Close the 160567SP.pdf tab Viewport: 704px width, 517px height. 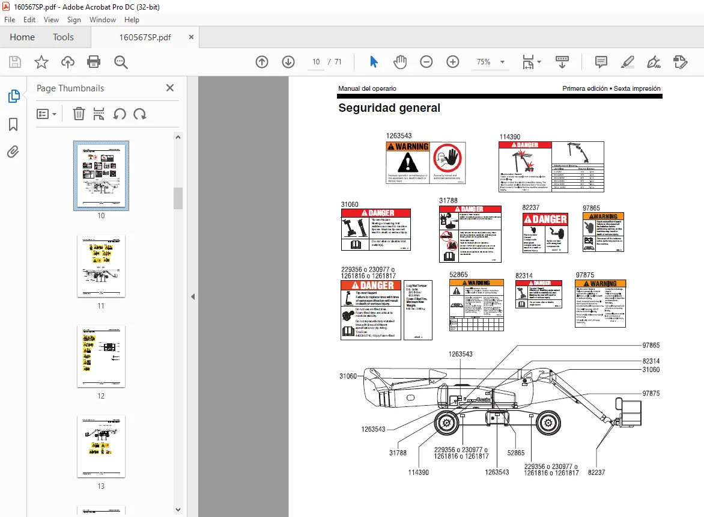click(x=191, y=37)
